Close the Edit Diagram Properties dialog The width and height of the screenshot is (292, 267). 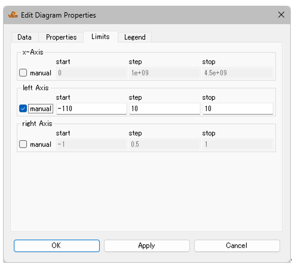click(x=281, y=15)
